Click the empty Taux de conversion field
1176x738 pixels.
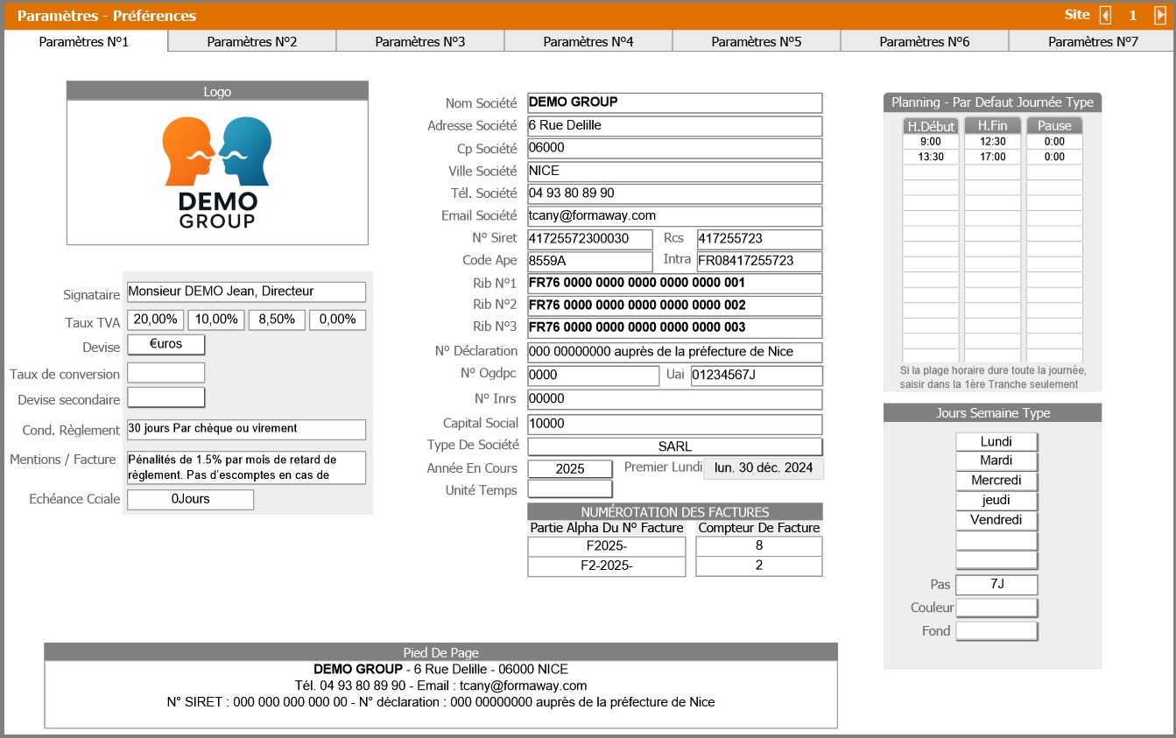(166, 373)
